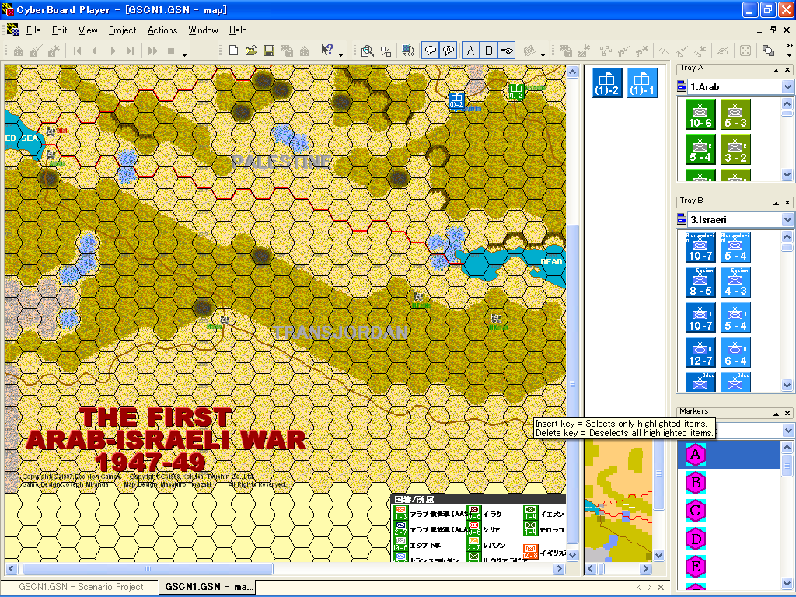The width and height of the screenshot is (796, 597).
Task: Select the Alexandroni 10-7 Israeli unit
Action: click(x=700, y=247)
